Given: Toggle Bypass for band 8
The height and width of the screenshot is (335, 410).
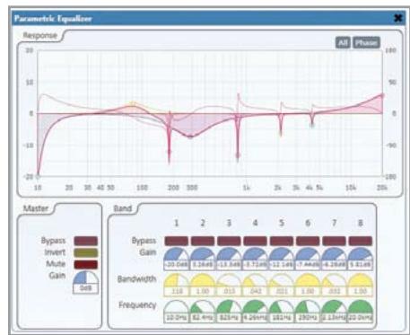Looking at the screenshot, I should point(361,241).
